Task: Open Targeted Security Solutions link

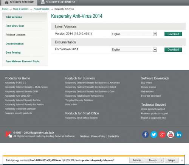Action: pyautogui.click(x=79, y=100)
